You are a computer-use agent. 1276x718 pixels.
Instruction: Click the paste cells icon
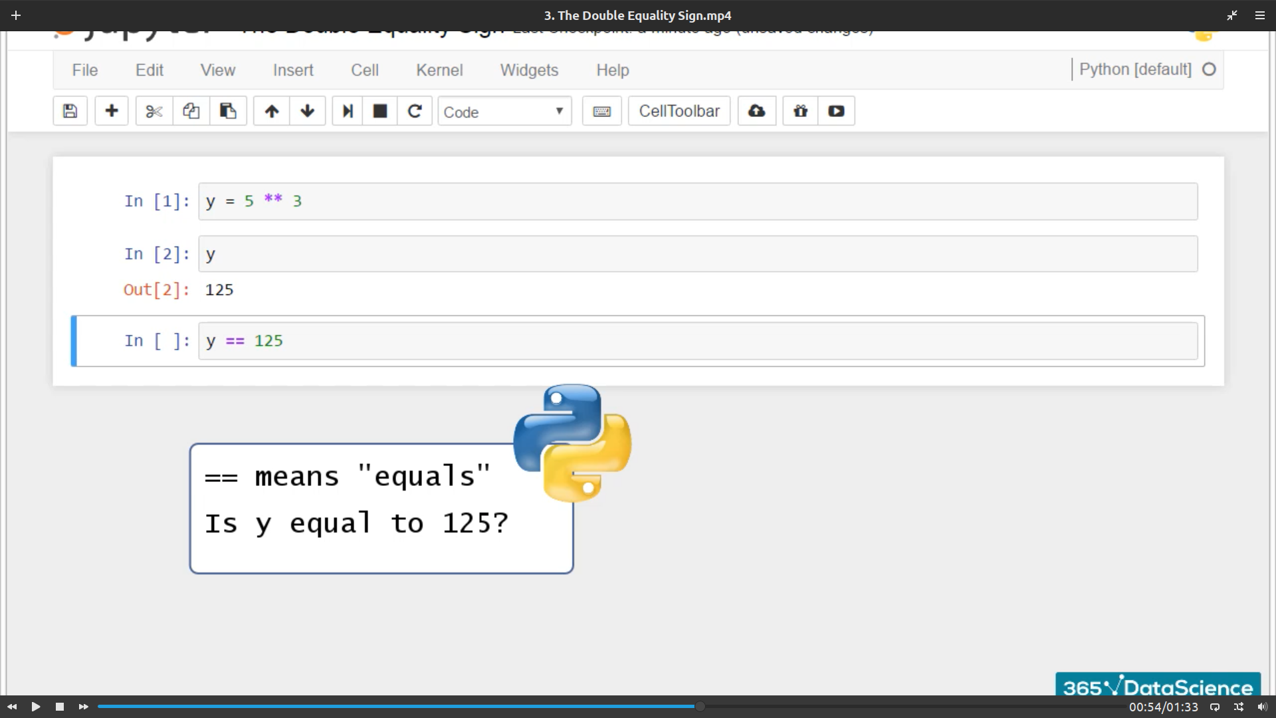(x=228, y=111)
